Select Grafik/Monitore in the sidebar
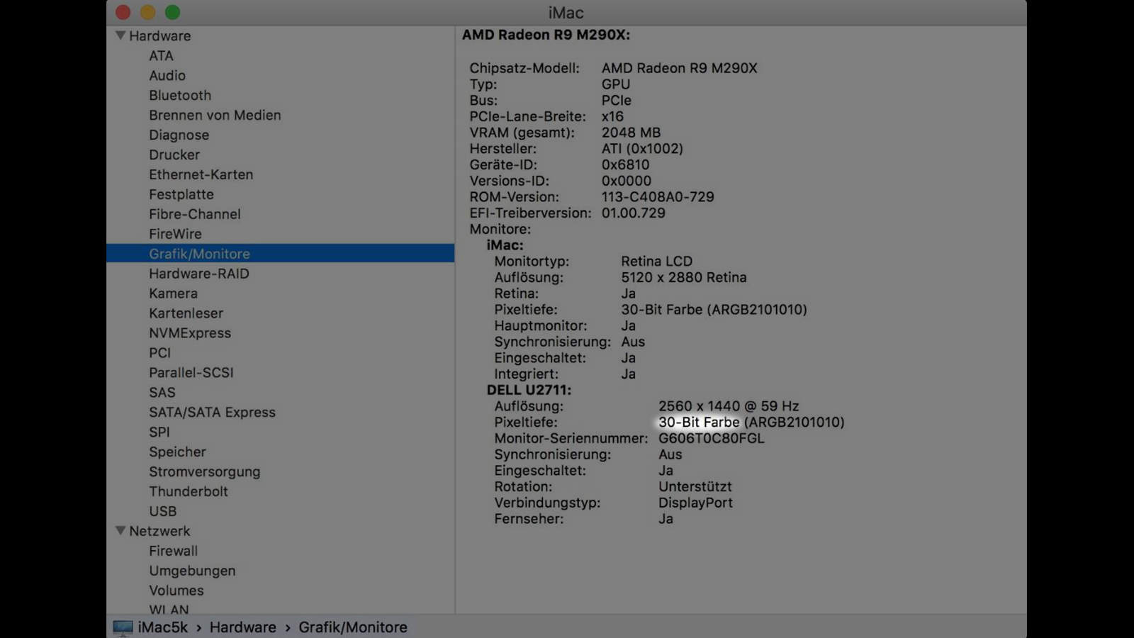The image size is (1134, 638). coord(199,254)
